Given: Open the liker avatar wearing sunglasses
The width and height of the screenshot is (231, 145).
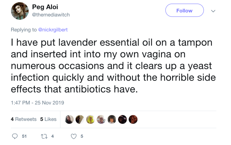Looking at the screenshot, I should [101, 120].
